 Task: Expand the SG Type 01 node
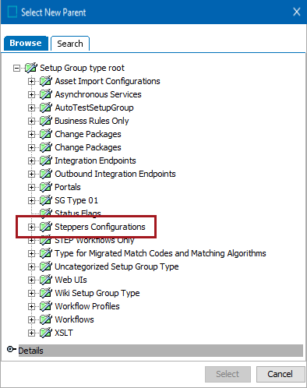pos(31,201)
